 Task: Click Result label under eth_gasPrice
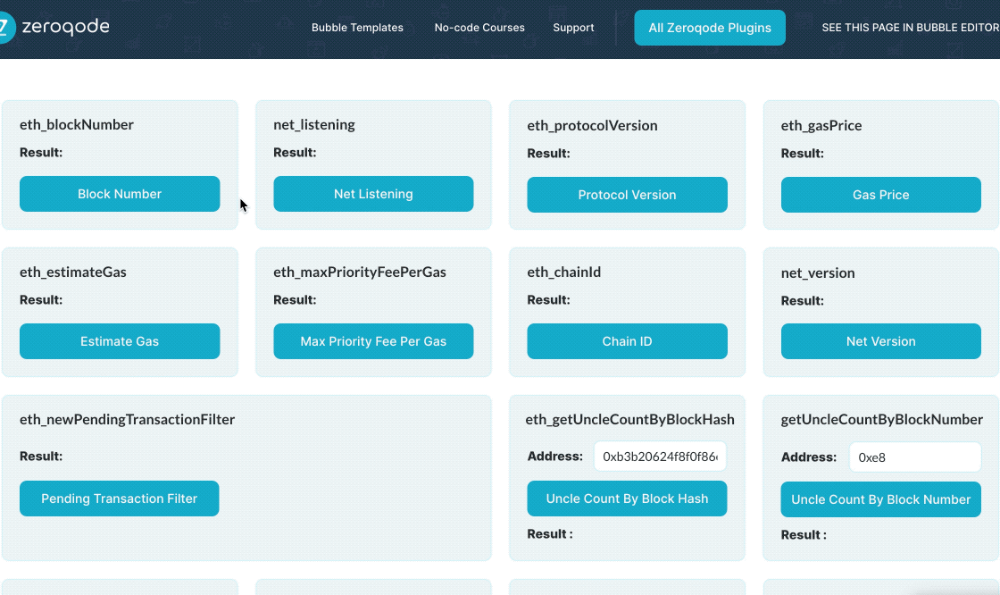803,154
